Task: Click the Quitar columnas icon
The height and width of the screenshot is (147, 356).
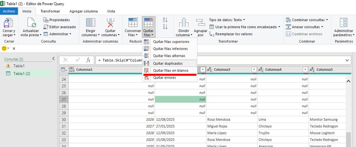Action: 110,23
